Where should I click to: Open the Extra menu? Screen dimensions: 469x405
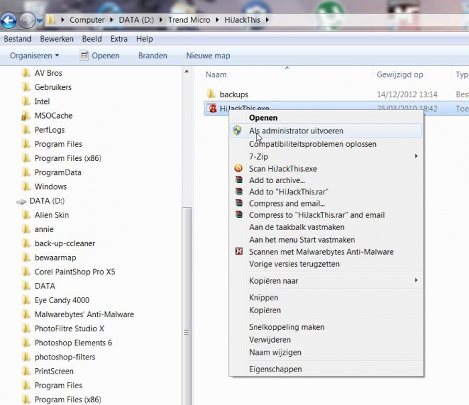(x=119, y=39)
